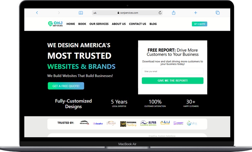Click the Safari back arrow
Screen dimensions: 252x152
tap(37, 13)
